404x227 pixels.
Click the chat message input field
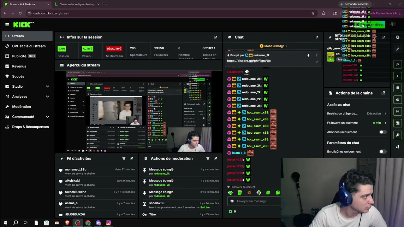tap(254, 201)
